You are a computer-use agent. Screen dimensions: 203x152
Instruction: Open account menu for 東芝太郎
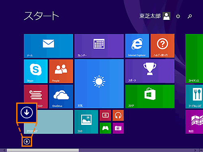pos(150,16)
